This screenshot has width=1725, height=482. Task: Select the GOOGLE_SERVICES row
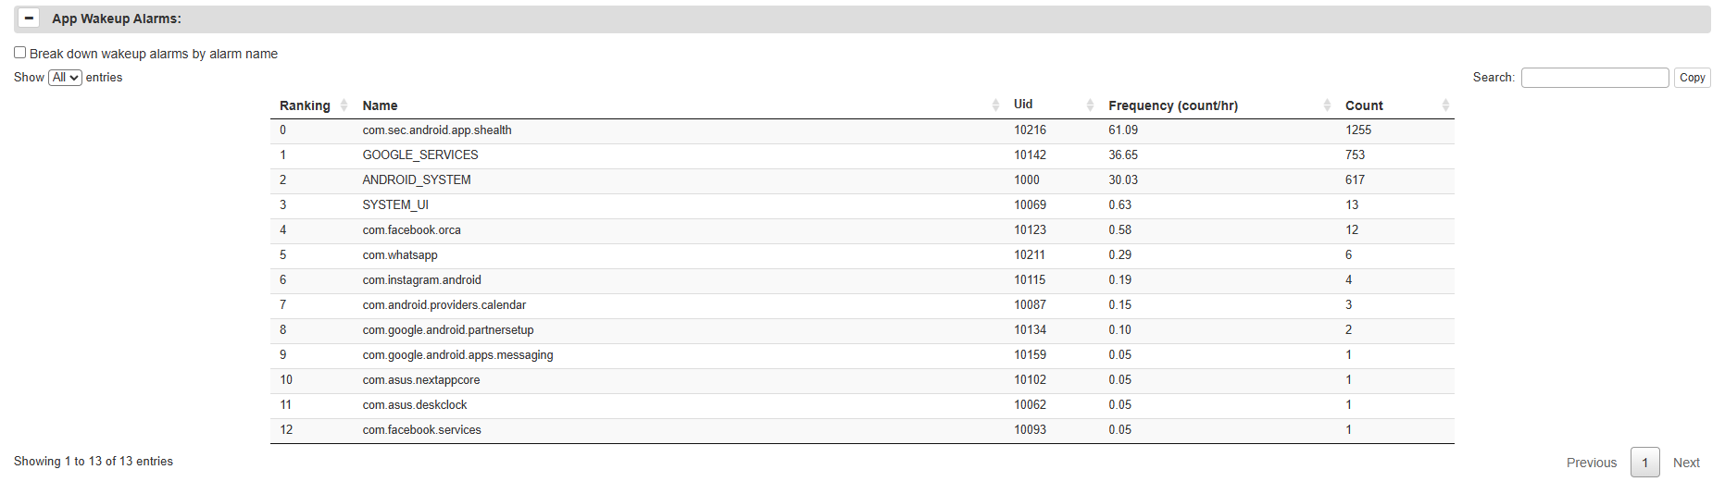coord(420,155)
